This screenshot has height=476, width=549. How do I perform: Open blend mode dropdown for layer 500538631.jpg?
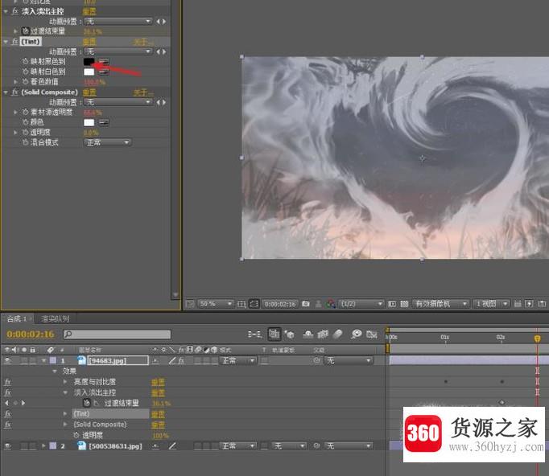coord(237,446)
